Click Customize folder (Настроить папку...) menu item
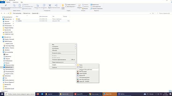The width and height of the screenshot is (172, 96). [63, 53]
